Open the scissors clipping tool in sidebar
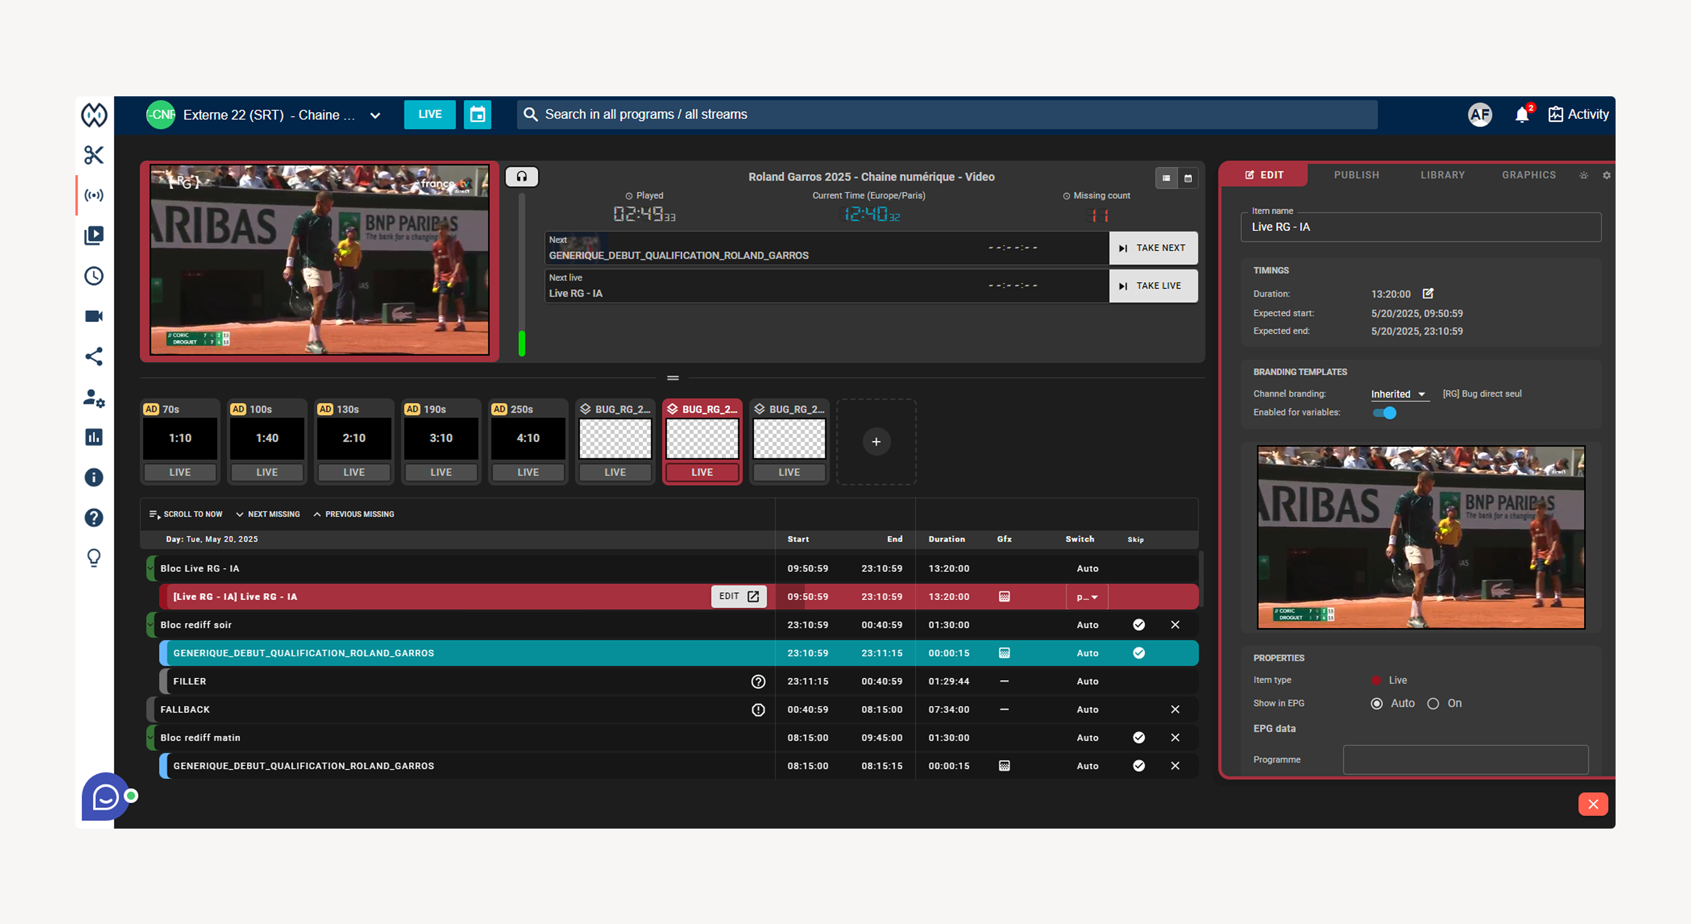The height and width of the screenshot is (924, 1691). tap(94, 155)
